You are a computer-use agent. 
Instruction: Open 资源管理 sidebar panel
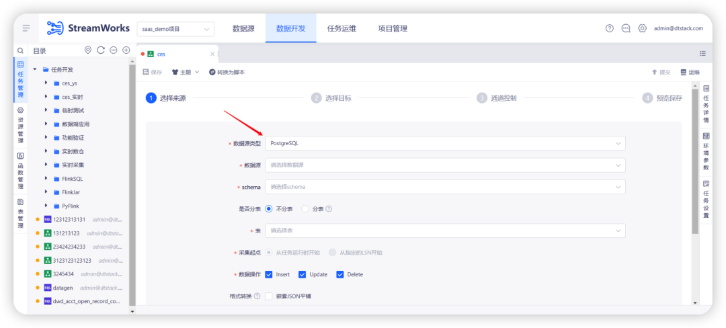pos(20,126)
